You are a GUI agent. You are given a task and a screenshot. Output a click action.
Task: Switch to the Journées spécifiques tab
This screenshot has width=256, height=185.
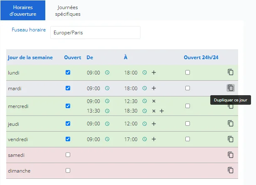point(68,11)
